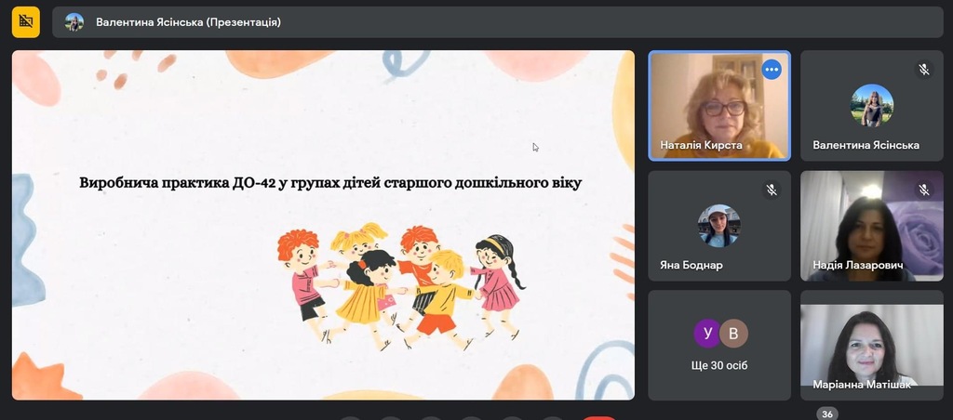The height and width of the screenshot is (420, 953).
Task: Open three-dot options on Наталія Кирста tile
Action: [772, 70]
